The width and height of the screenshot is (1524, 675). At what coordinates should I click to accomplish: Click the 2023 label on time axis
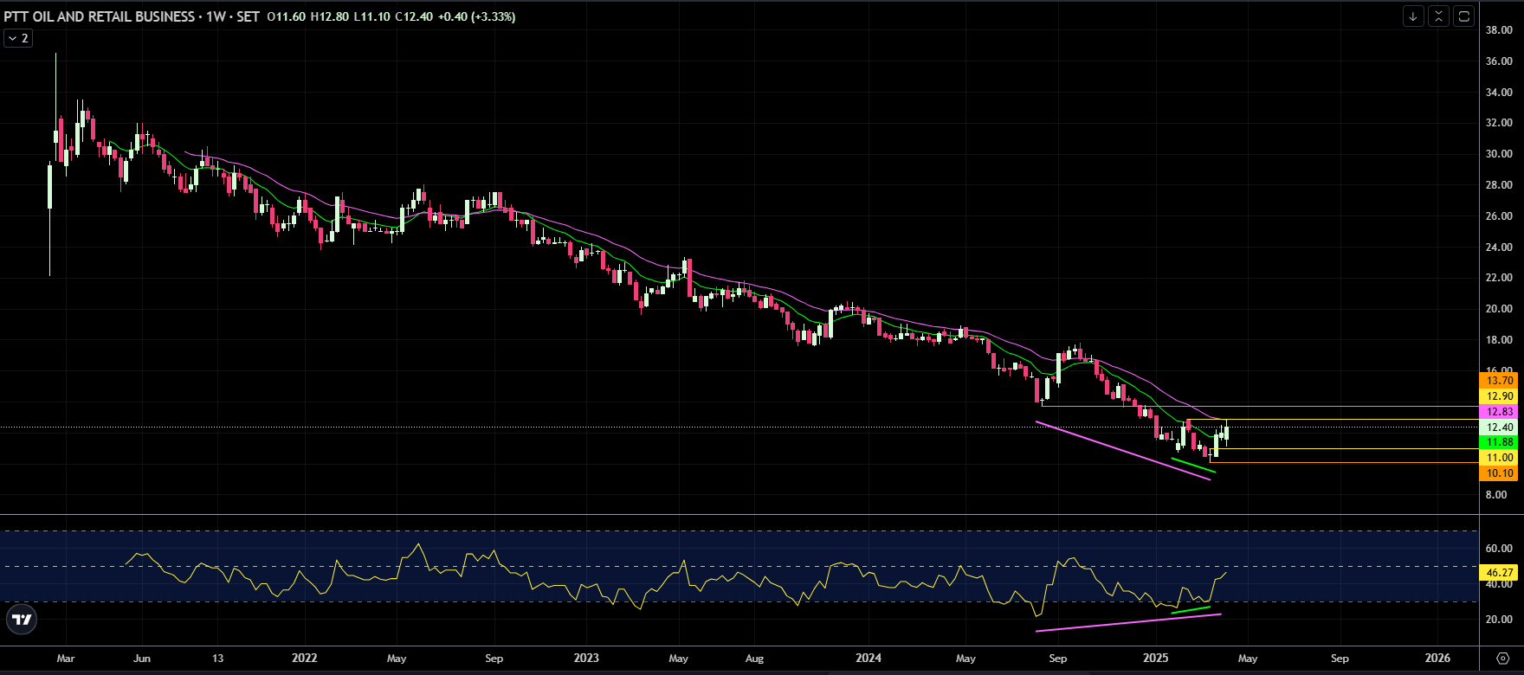point(586,658)
